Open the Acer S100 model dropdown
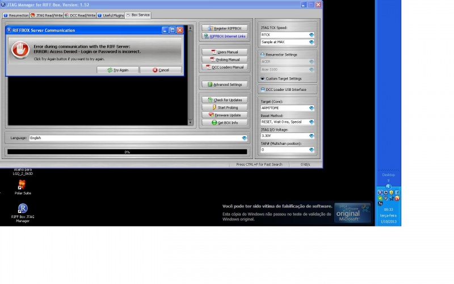This screenshot has height=284, width=454. point(311,69)
